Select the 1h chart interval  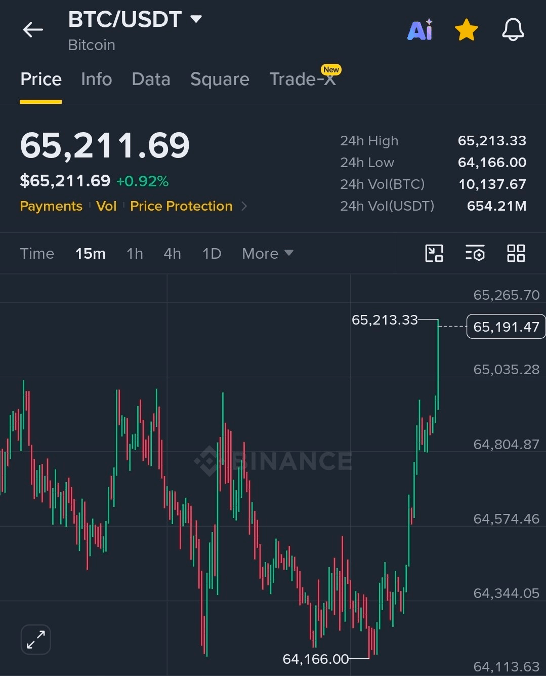coord(135,254)
